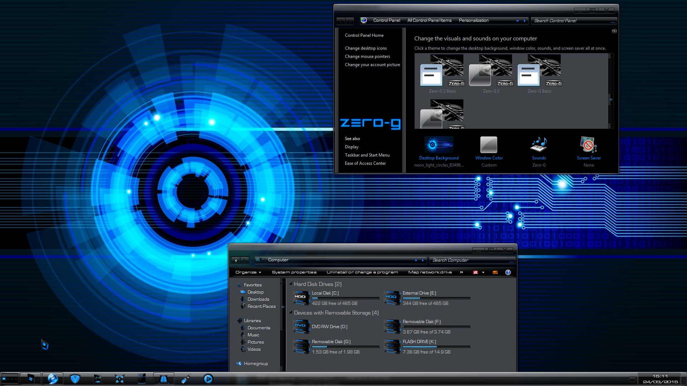This screenshot has width=687, height=386.
Task: Open the help icon in Explorer toolbar
Action: pyautogui.click(x=508, y=272)
